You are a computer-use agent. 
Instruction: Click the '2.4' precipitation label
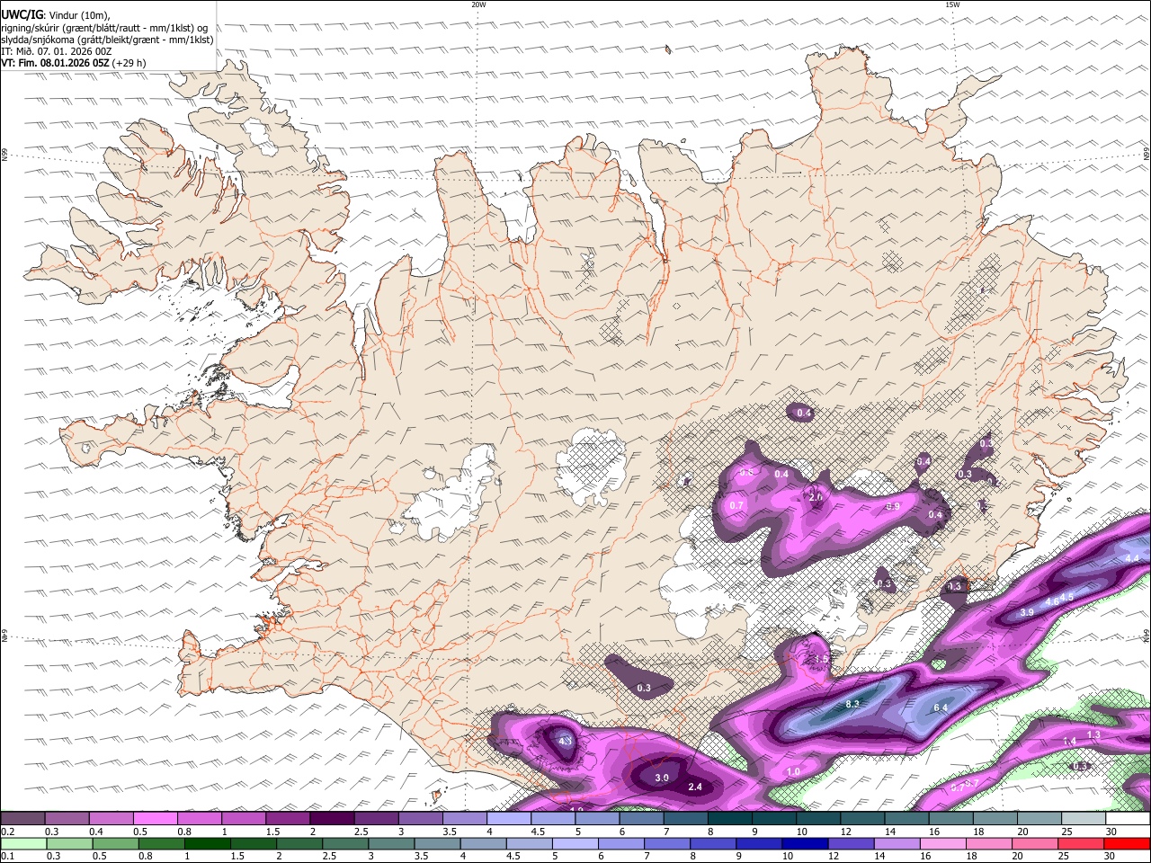(694, 787)
